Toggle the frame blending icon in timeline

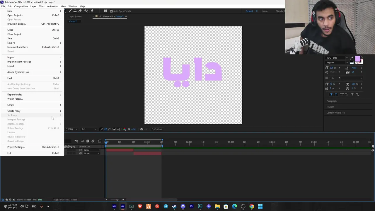click(x=88, y=141)
